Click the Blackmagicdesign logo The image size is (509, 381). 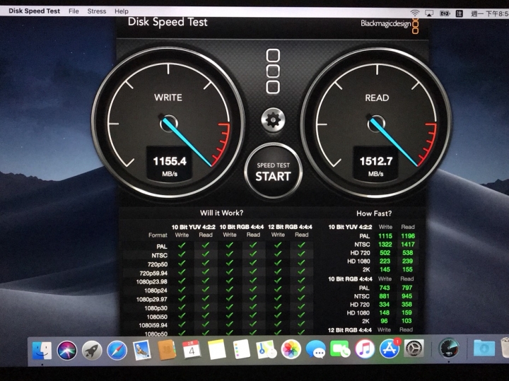tap(390, 25)
